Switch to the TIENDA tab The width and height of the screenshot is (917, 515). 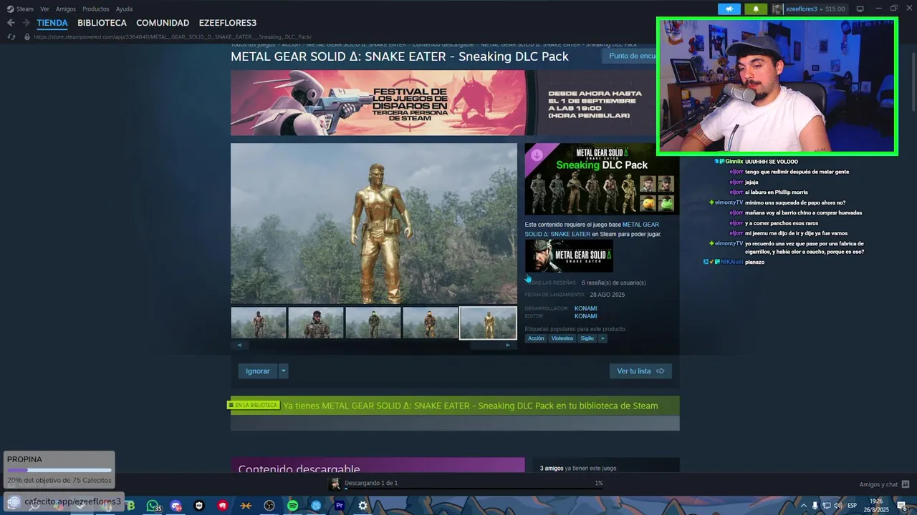tap(52, 23)
